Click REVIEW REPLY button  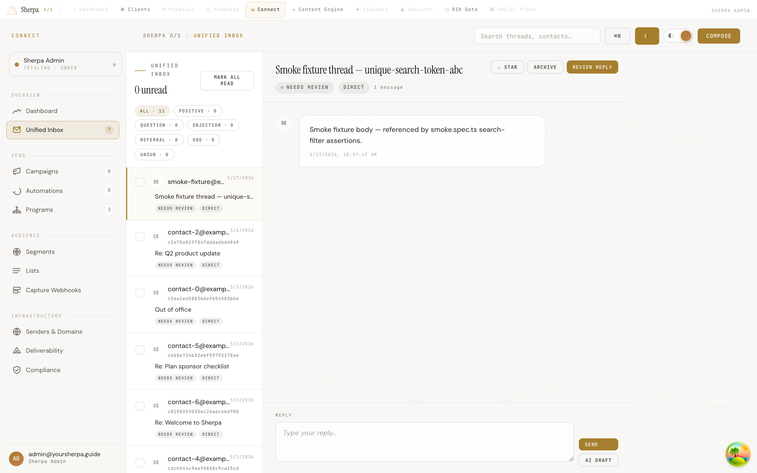coord(592,67)
